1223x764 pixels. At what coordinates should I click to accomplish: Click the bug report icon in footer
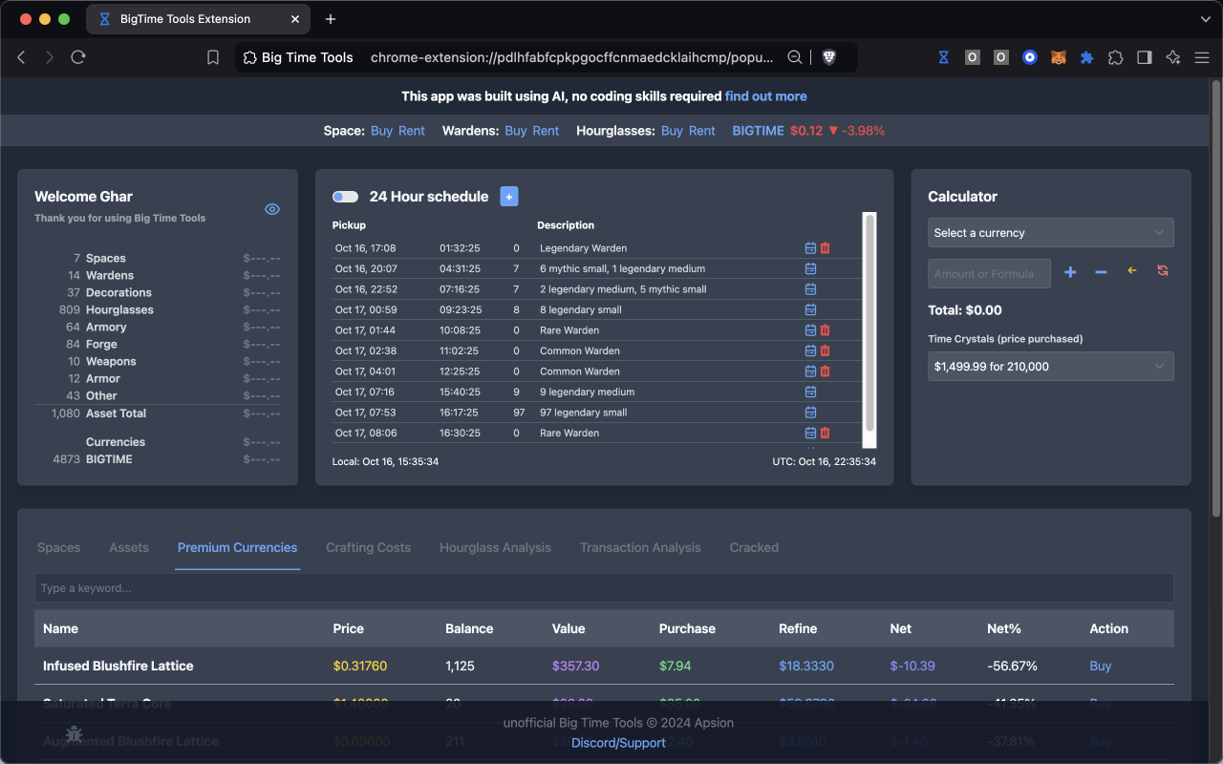74,734
